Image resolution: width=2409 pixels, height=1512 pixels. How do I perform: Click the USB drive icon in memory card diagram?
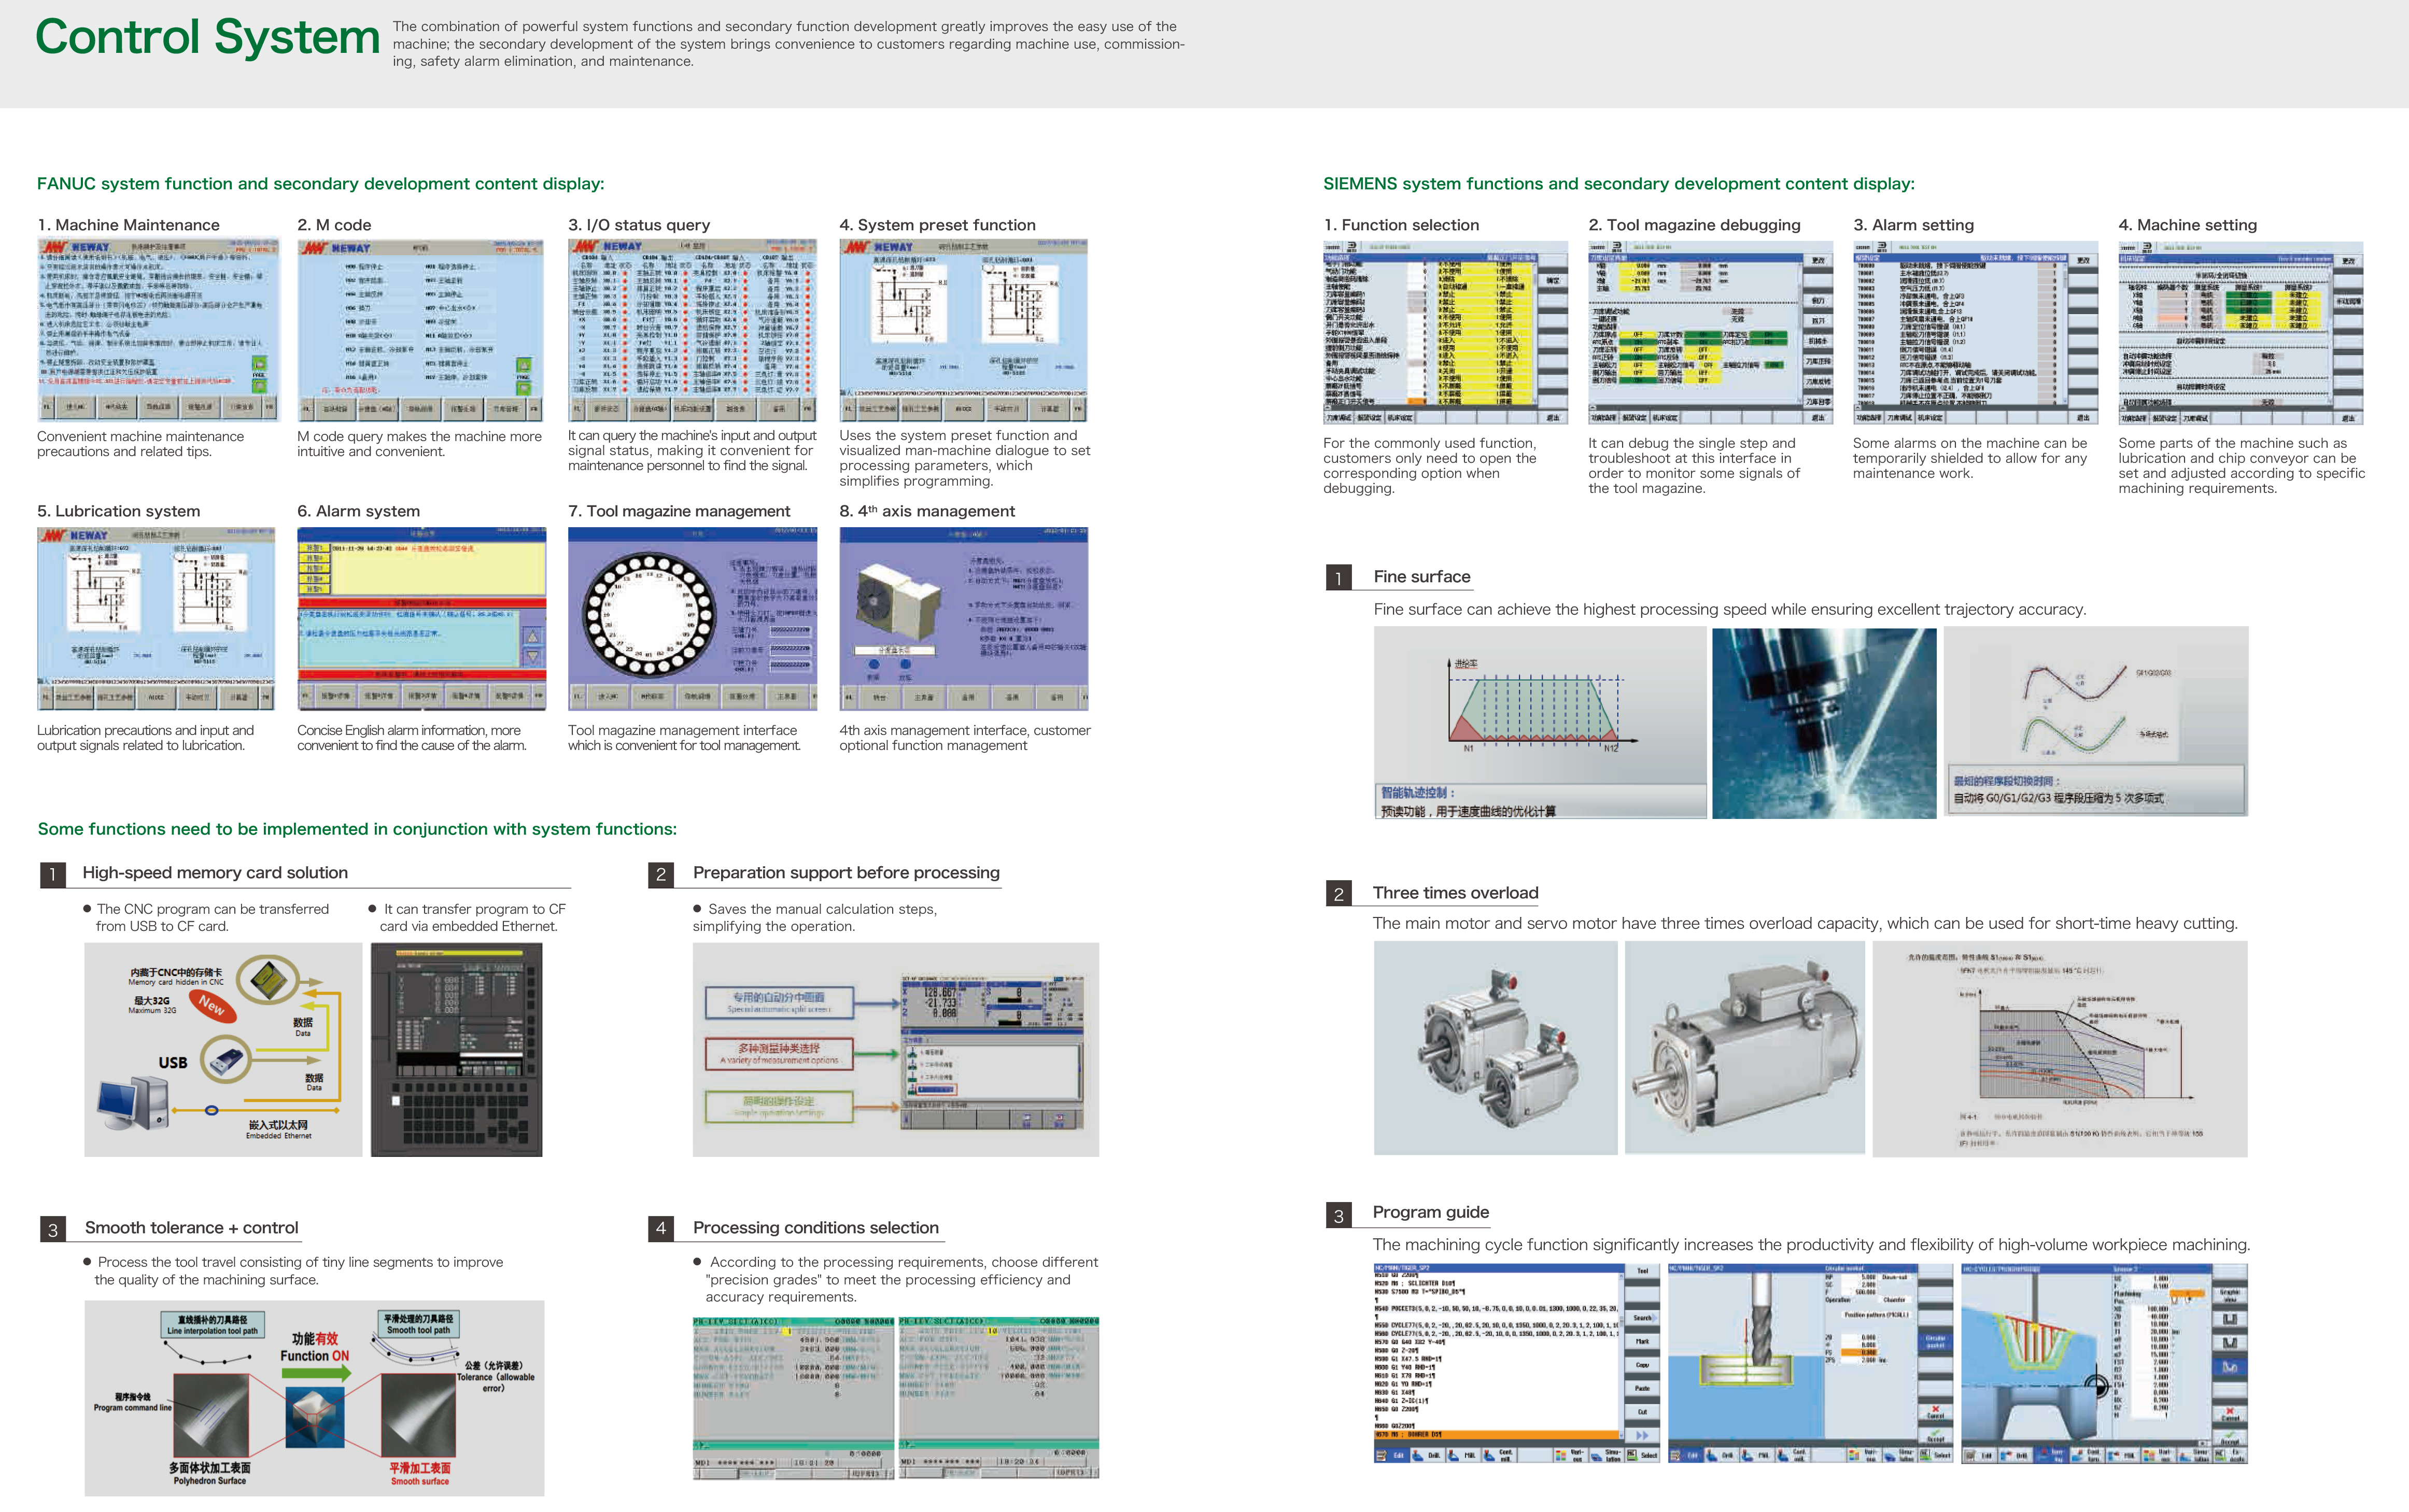[x=227, y=1060]
